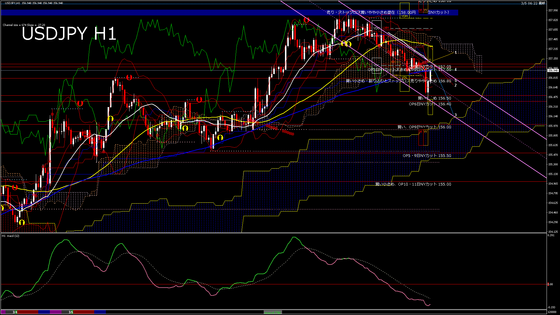
Task: Click the 3/4 date session marker
Action: pos(15,312)
